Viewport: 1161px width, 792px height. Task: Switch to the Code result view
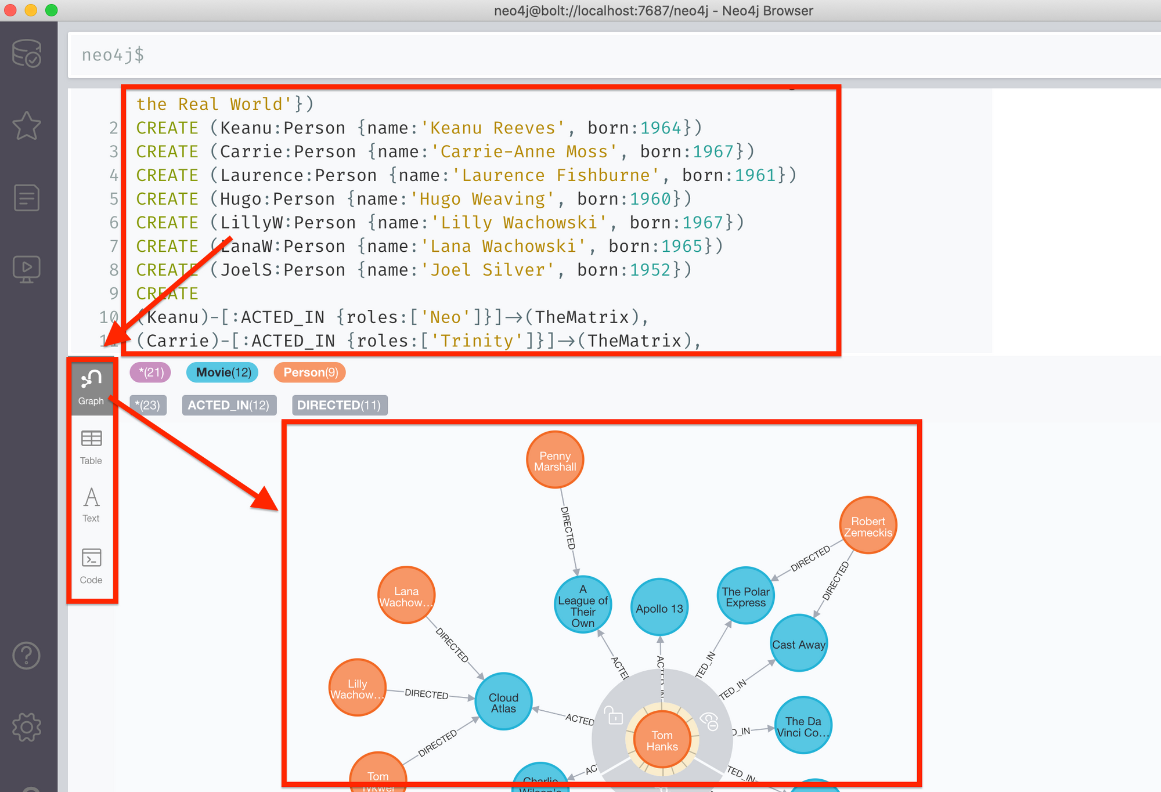[x=91, y=566]
